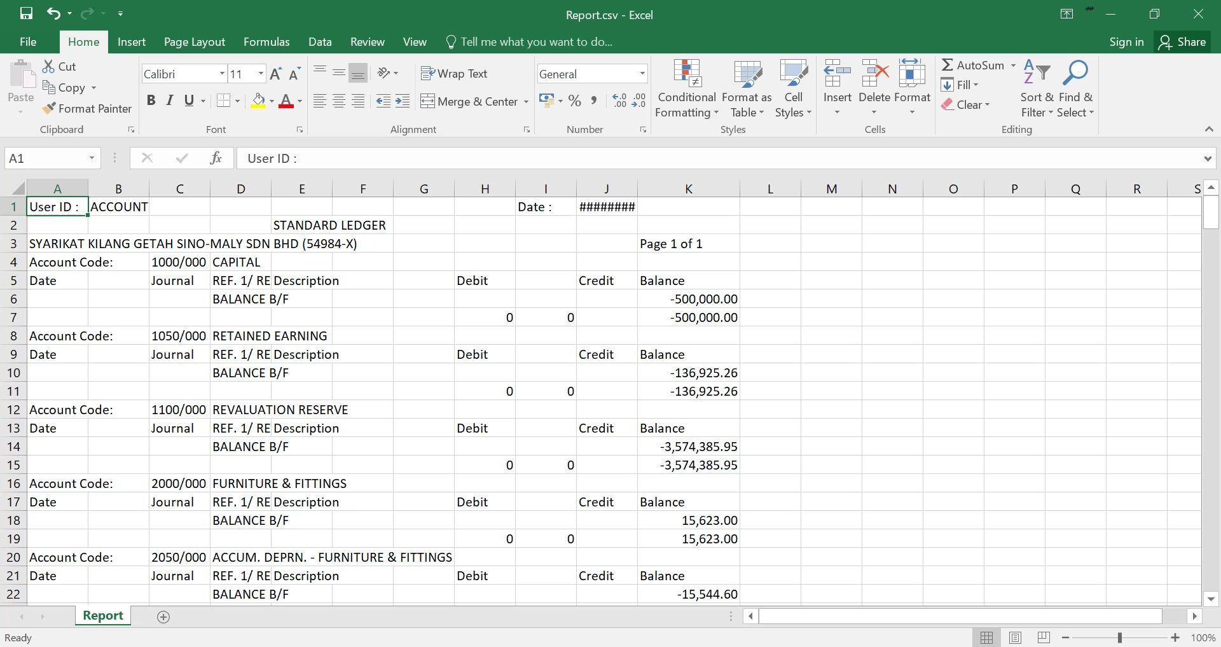This screenshot has height=647, width=1221.
Task: Toggle Bold formatting
Action: [x=151, y=101]
